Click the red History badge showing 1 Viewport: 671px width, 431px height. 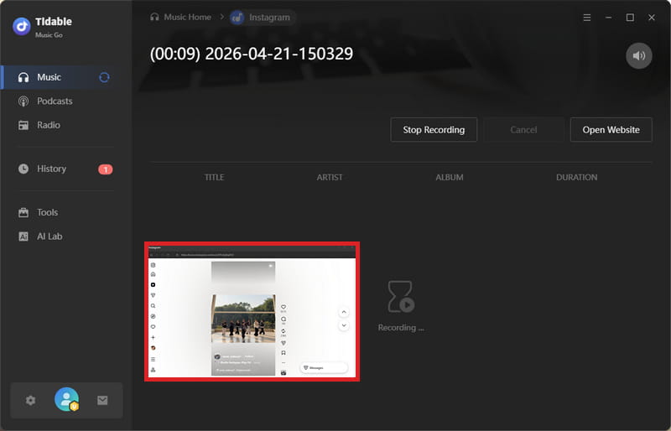(106, 169)
